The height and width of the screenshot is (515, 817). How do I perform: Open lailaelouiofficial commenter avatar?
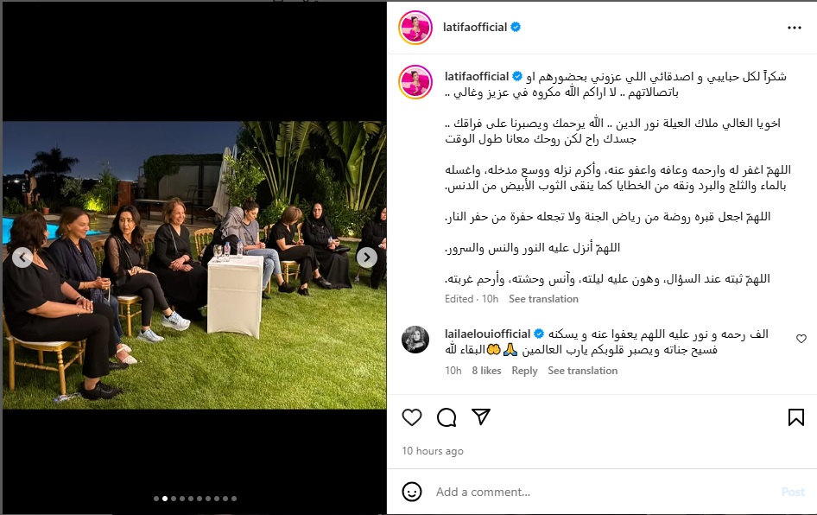pyautogui.click(x=415, y=340)
